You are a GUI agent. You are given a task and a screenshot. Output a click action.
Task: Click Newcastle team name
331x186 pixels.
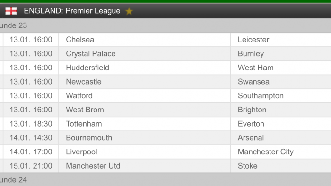pos(84,82)
